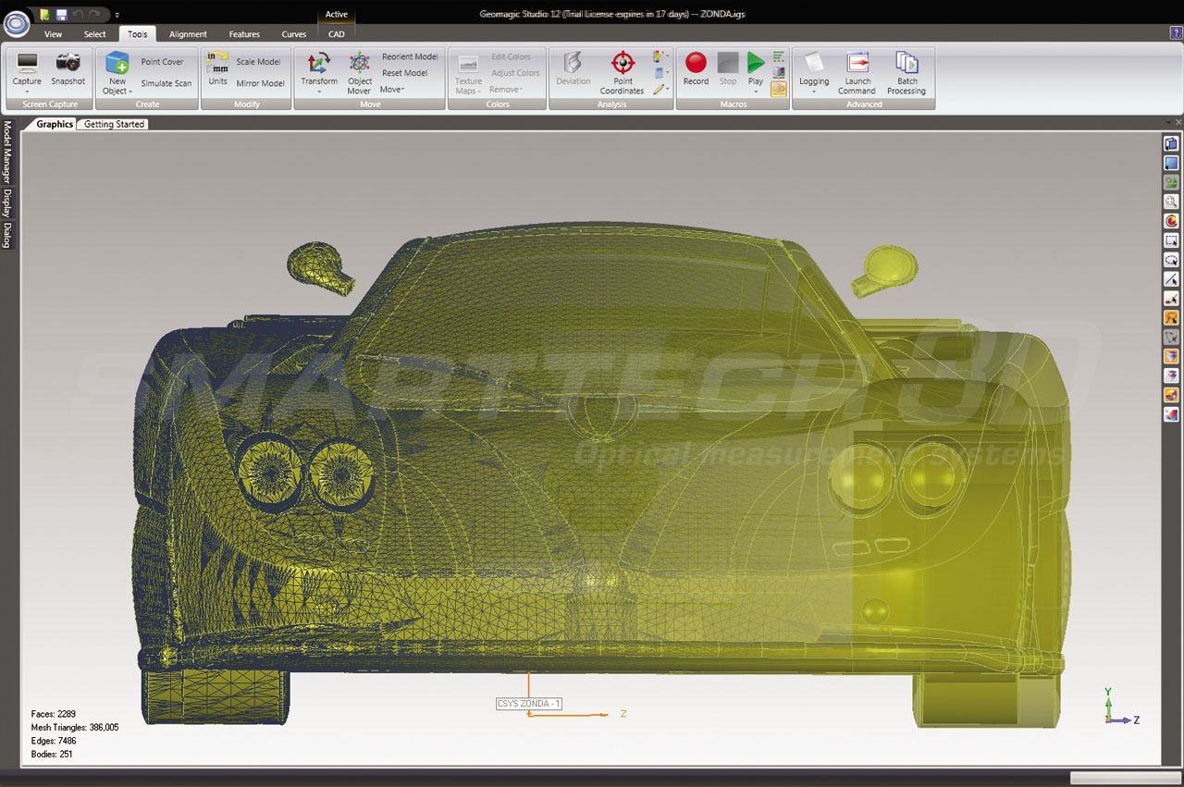1184x787 pixels.
Task: Switch to the View ribbon tab
Action: point(53,34)
